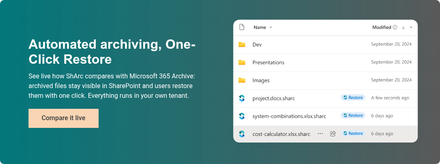Click descending sort arrow in Modified column
This screenshot has width=440, height=164.
(403, 27)
